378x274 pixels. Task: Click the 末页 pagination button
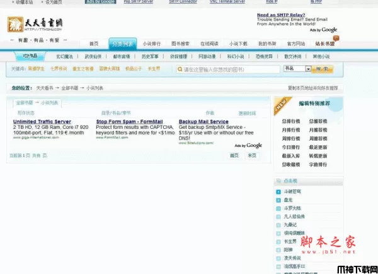pyautogui.click(x=251, y=155)
